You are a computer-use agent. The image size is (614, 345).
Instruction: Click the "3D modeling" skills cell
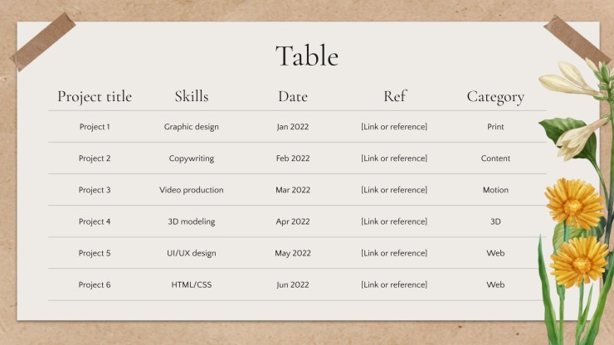click(192, 221)
